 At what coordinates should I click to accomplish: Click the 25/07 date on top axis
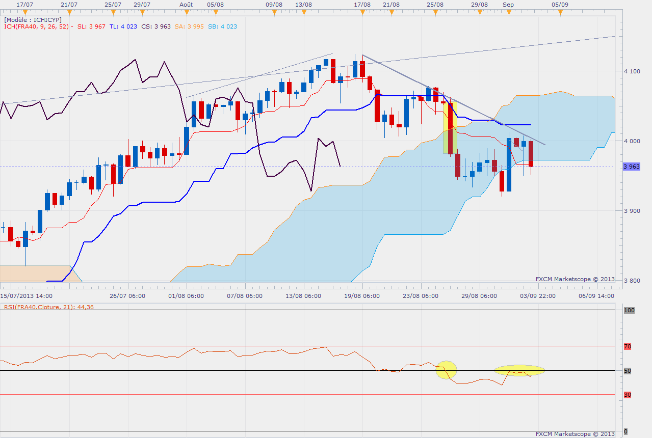(x=113, y=4)
